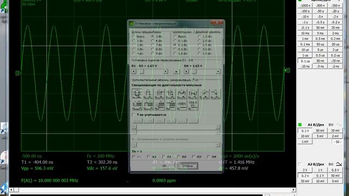
Task: Click the D4 threshold slider thumb
Action: tap(194, 71)
